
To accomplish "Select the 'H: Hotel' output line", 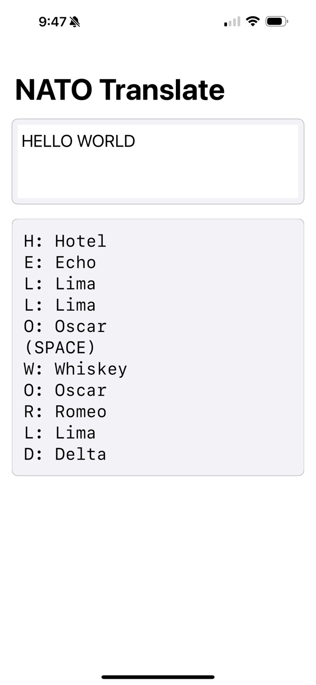I will (64, 241).
